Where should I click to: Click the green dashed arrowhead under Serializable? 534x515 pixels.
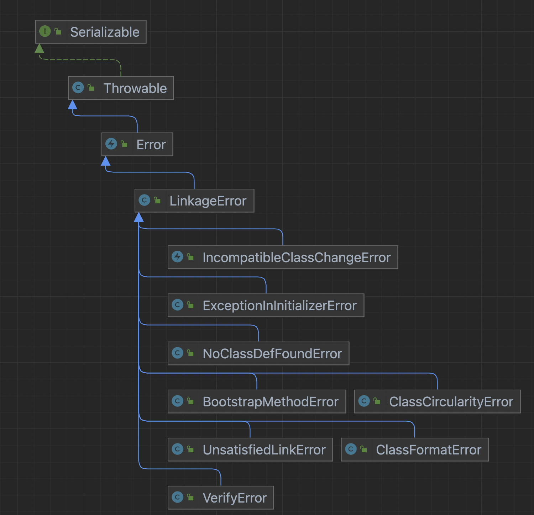(39, 48)
